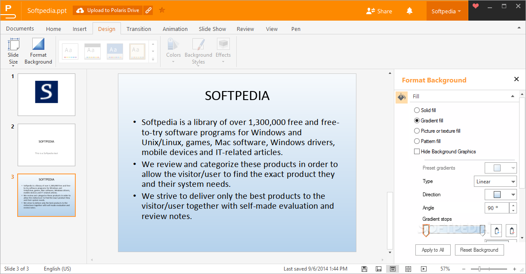This screenshot has width=526, height=274.
Task: Switch to the Slide Show tab
Action: click(212, 29)
